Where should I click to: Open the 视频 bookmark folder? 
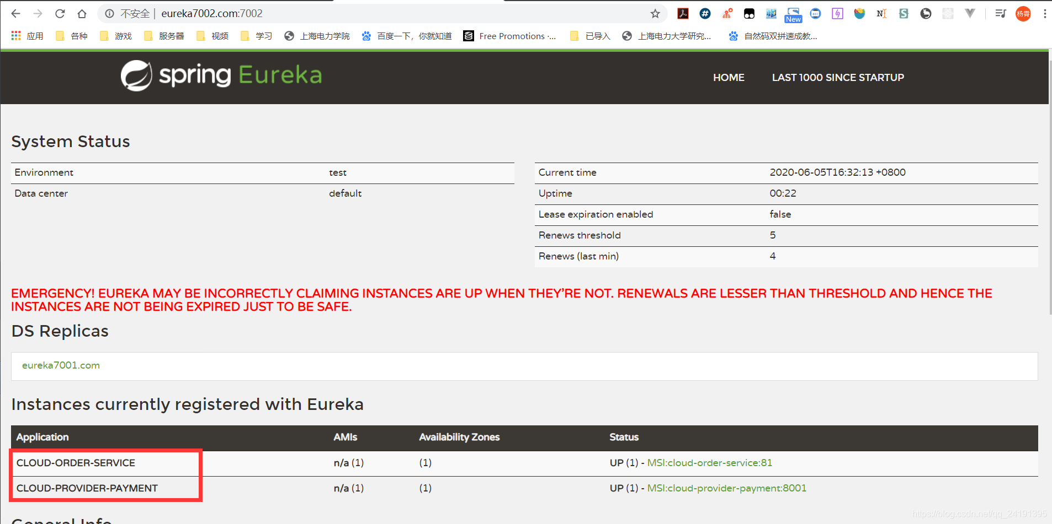click(x=212, y=36)
